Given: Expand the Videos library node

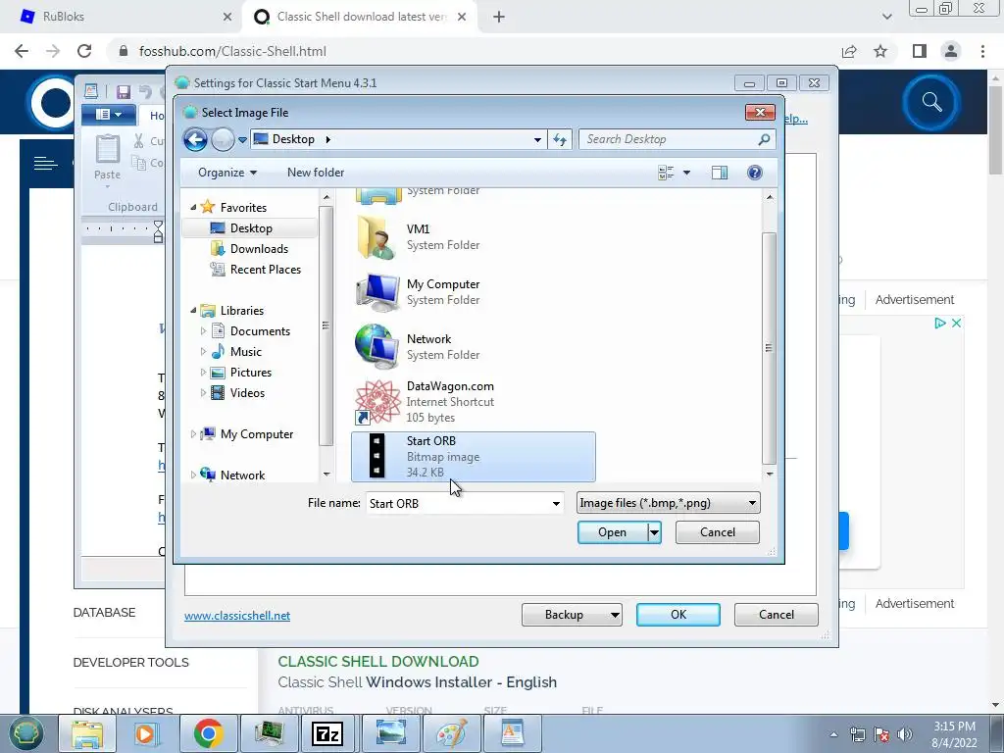Looking at the screenshot, I should click(203, 392).
